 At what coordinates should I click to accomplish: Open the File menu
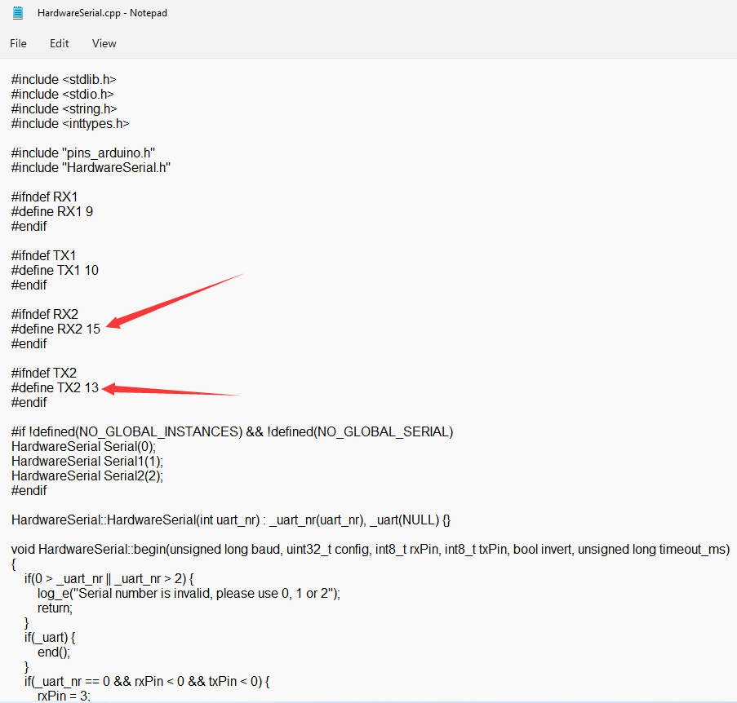[x=18, y=43]
